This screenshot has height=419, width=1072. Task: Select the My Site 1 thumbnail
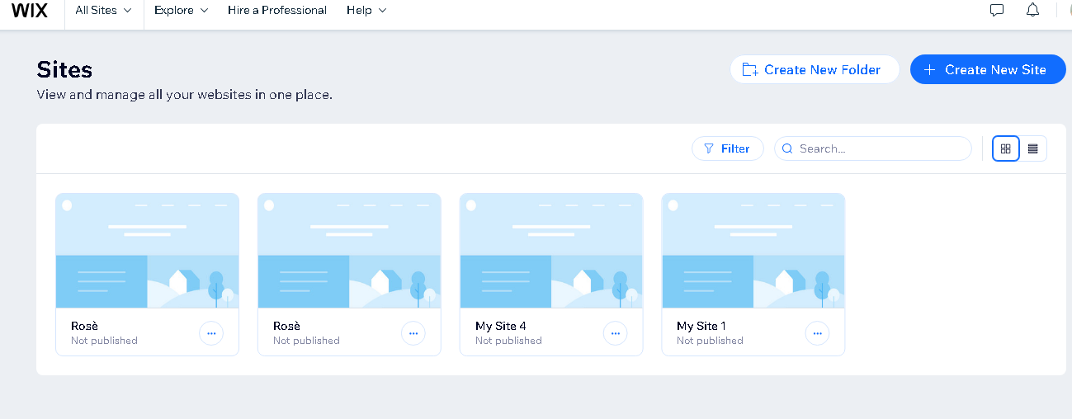tap(753, 251)
